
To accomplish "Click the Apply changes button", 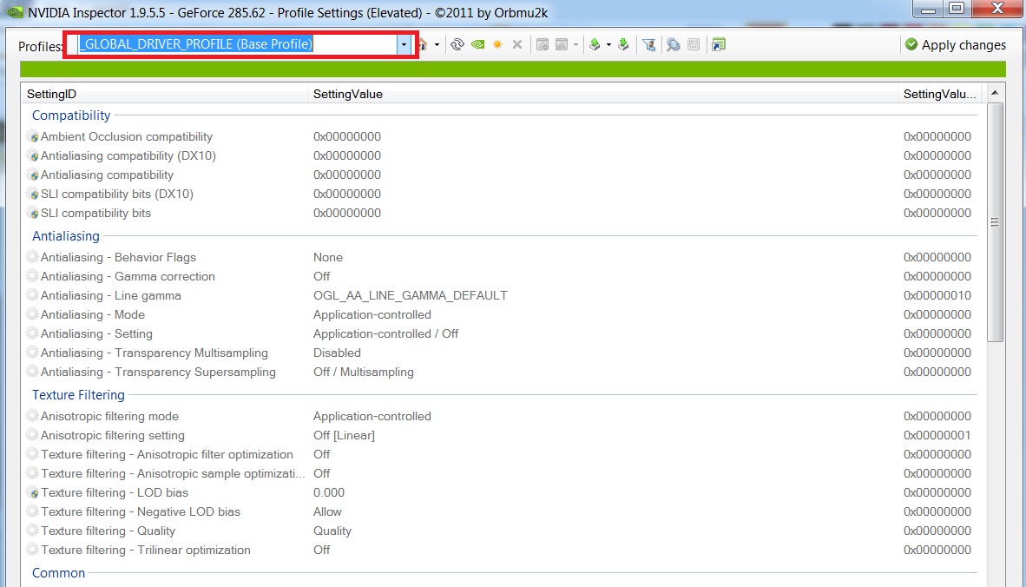I will [x=956, y=44].
